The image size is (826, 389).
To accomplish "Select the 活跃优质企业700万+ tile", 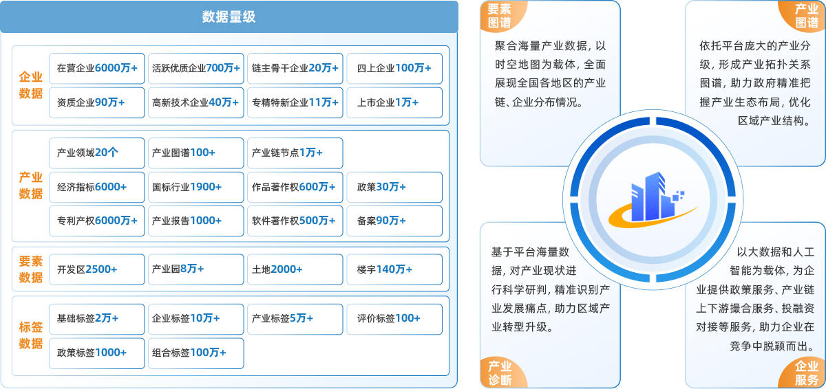I will (196, 68).
